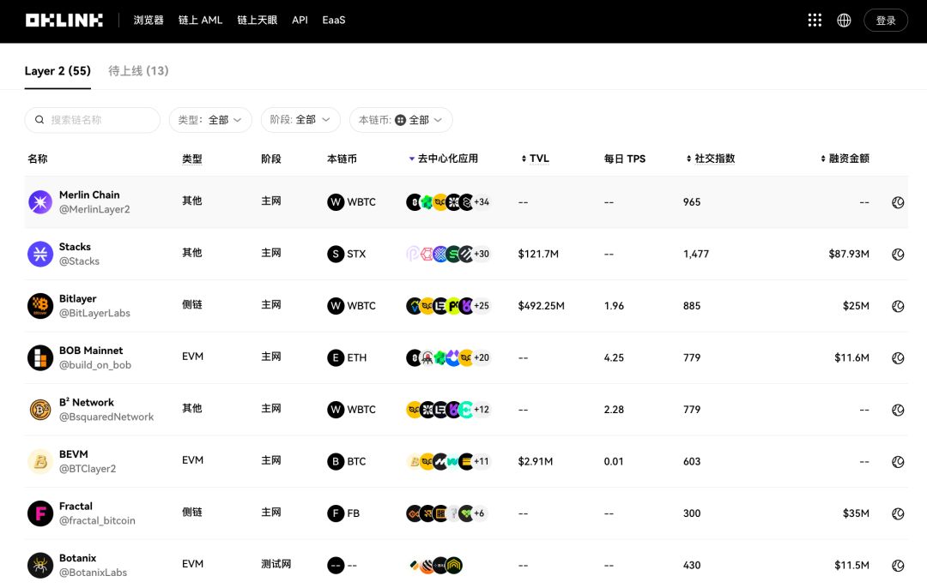Open the language globe icon
This screenshot has width=927, height=588.
click(844, 20)
